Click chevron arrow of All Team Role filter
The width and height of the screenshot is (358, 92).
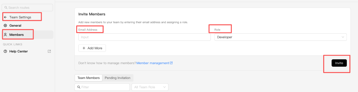coord(164,87)
